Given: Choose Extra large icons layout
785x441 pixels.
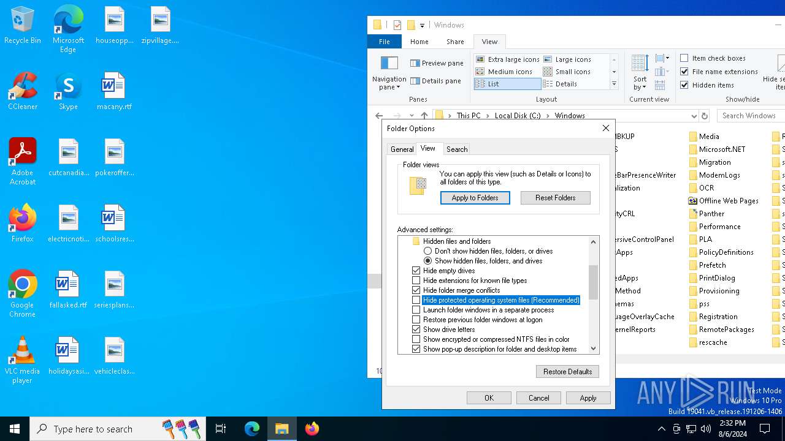Looking at the screenshot, I should click(508, 59).
